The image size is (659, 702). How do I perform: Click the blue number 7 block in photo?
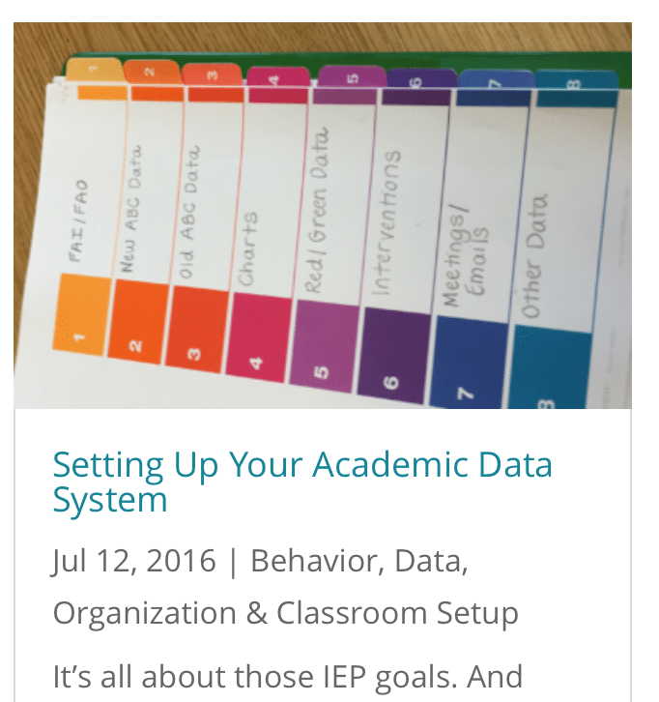pos(469,363)
